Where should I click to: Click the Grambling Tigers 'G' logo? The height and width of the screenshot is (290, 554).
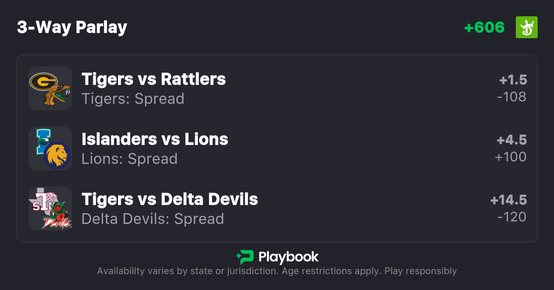pyautogui.click(x=43, y=81)
